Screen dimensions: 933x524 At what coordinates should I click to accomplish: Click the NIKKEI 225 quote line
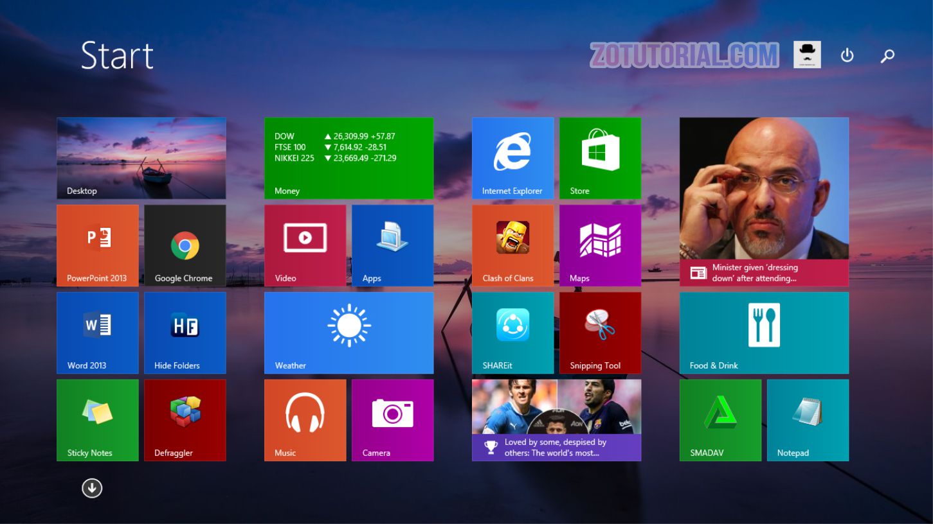point(336,158)
